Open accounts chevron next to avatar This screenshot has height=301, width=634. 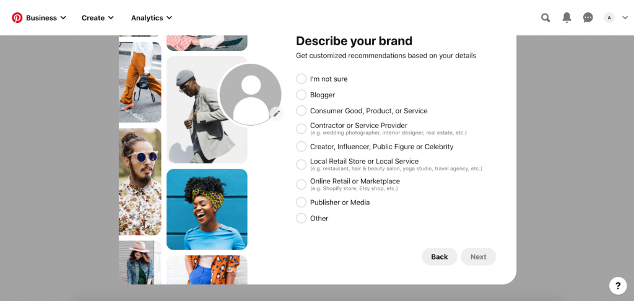tap(625, 18)
